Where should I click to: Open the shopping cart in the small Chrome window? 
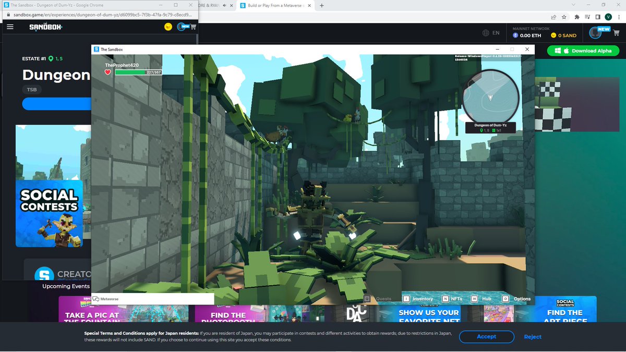coord(194,27)
